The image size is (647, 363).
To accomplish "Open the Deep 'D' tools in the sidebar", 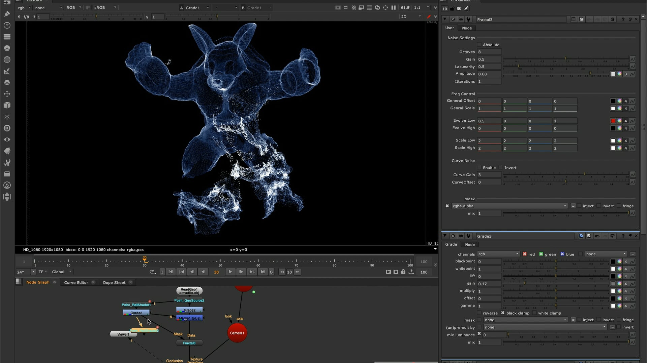I will [7, 128].
